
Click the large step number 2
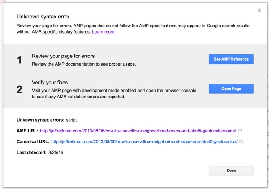point(19,89)
